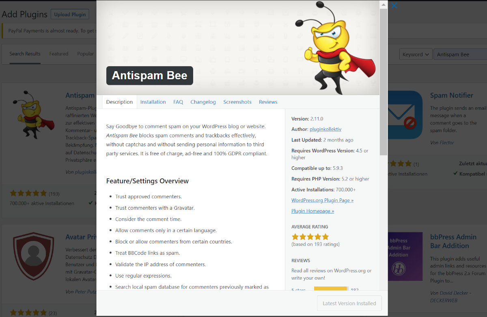Image resolution: width=487 pixels, height=317 pixels.
Task: Open the bbPress Admin Bar Addition title
Action: [x=453, y=241]
